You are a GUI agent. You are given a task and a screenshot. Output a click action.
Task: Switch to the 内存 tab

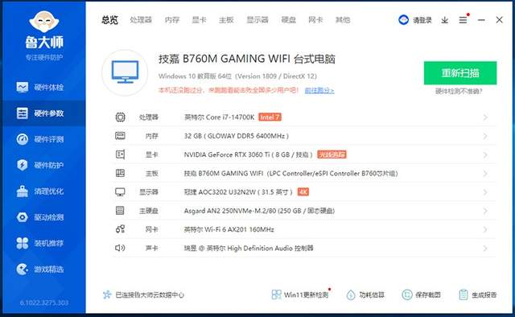[x=172, y=20]
